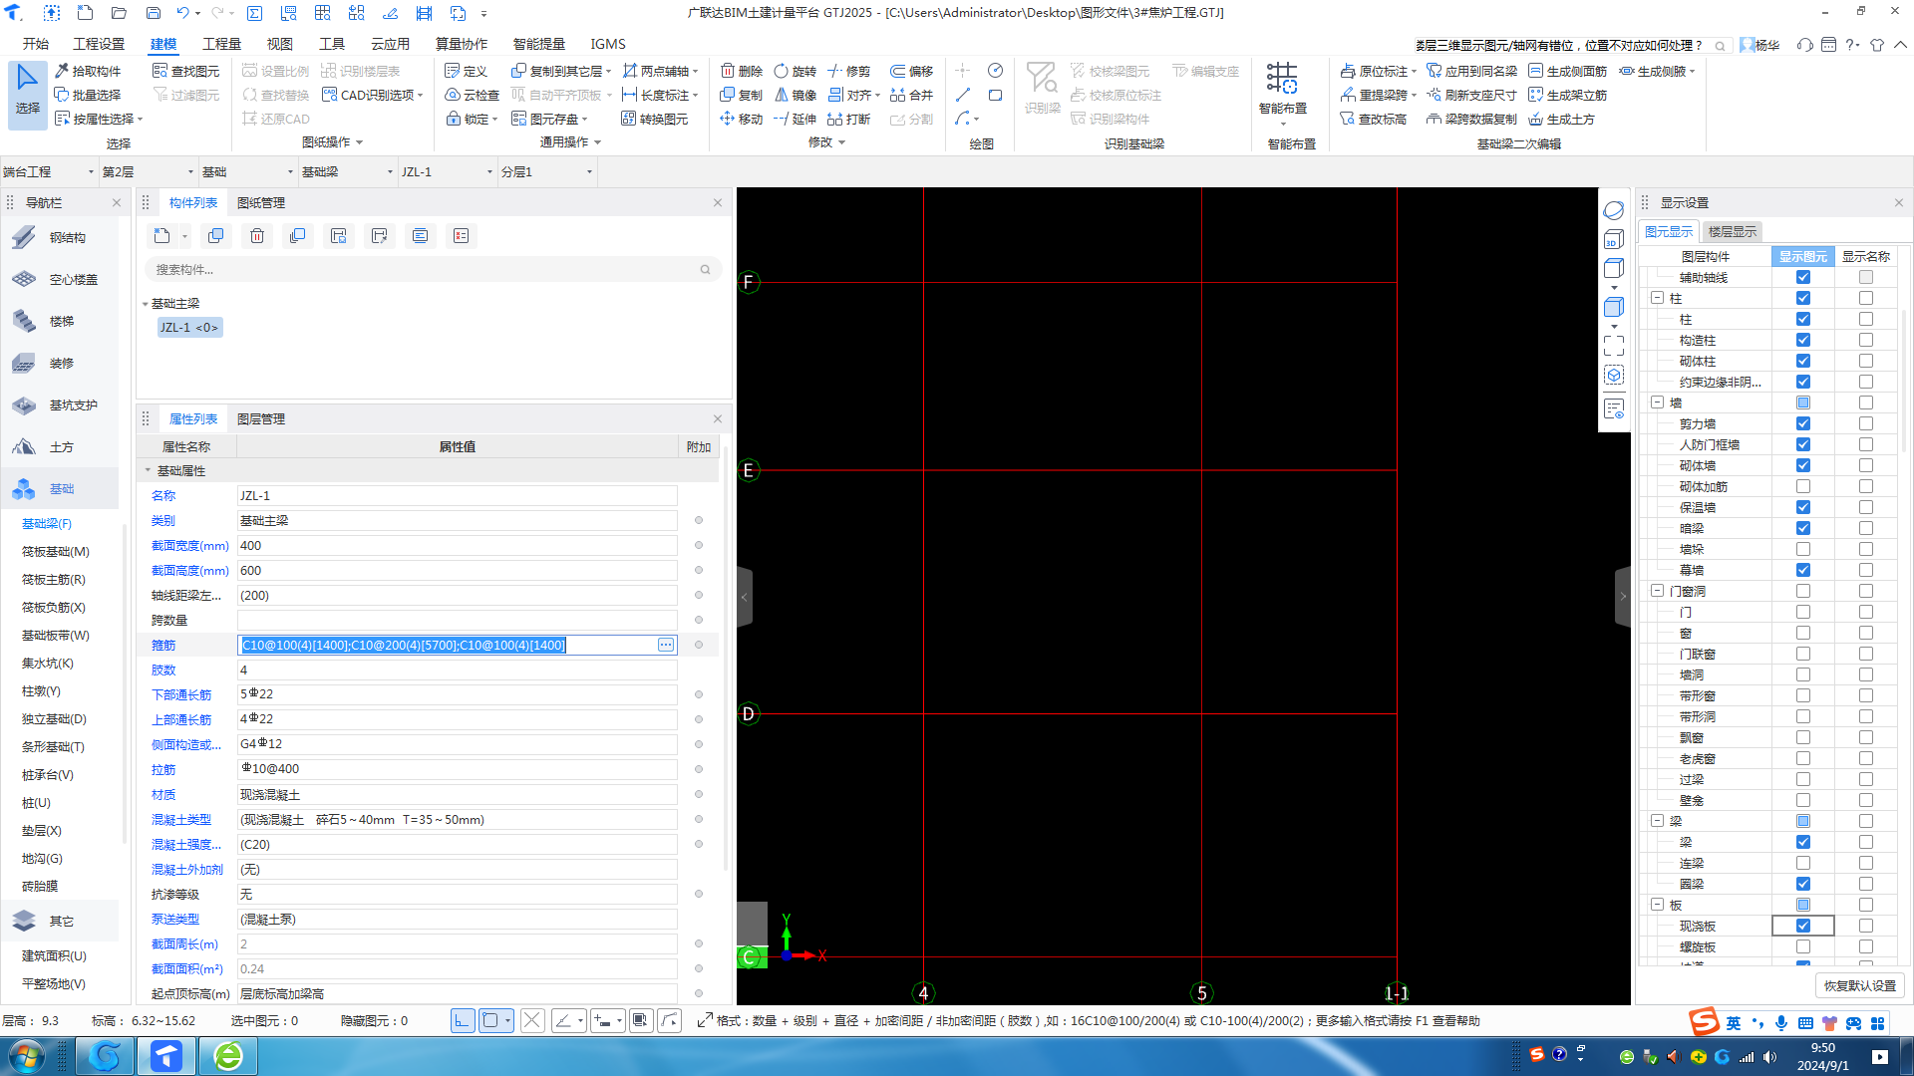
Task: Click the 删除 delete tool
Action: point(741,71)
